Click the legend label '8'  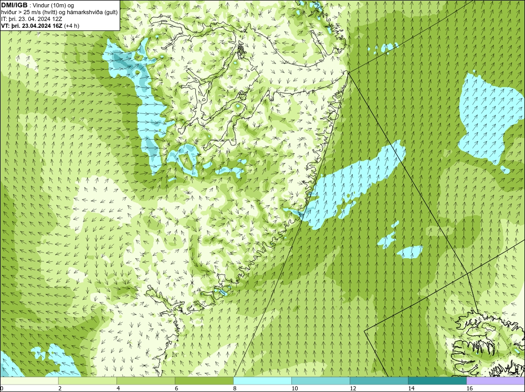point(235,388)
